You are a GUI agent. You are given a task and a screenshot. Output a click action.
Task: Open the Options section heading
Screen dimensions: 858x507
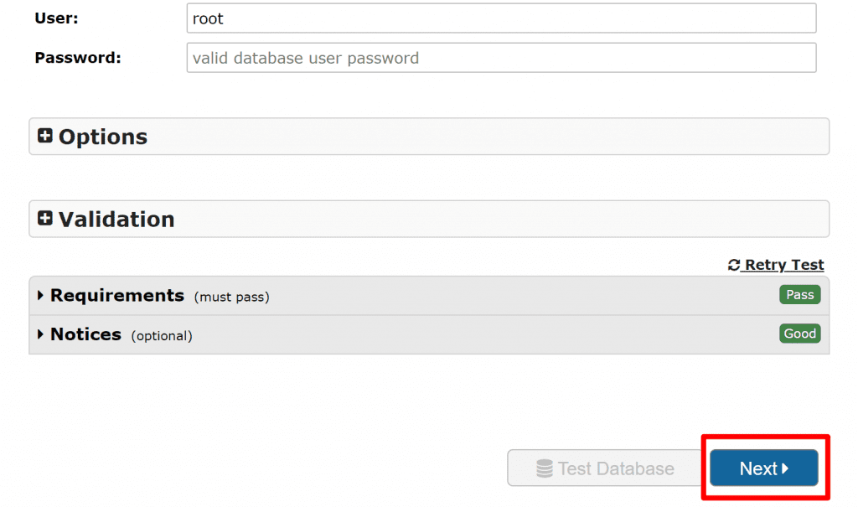pos(103,137)
